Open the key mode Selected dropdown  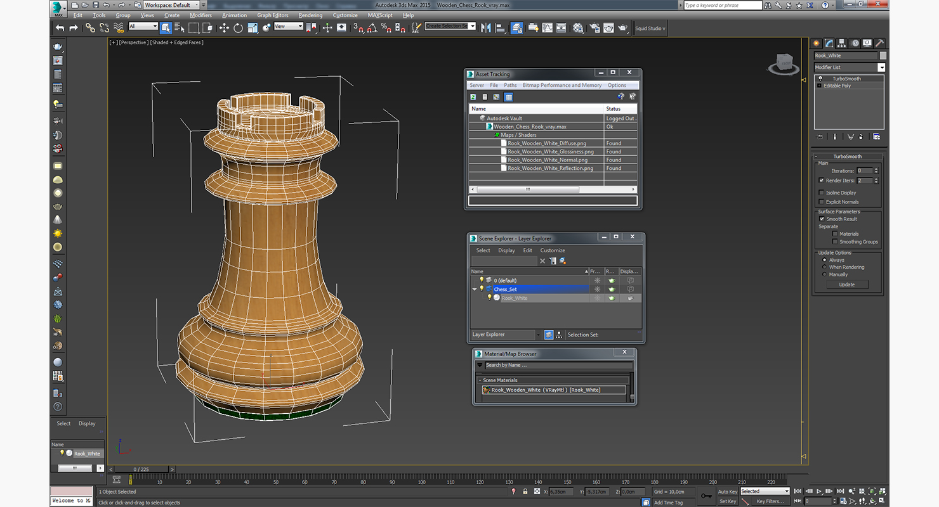765,491
